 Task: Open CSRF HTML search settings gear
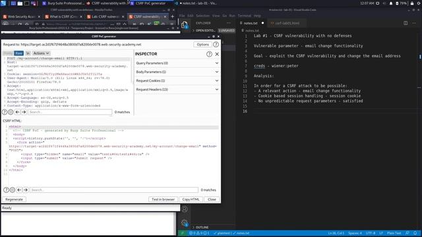(x=13, y=190)
